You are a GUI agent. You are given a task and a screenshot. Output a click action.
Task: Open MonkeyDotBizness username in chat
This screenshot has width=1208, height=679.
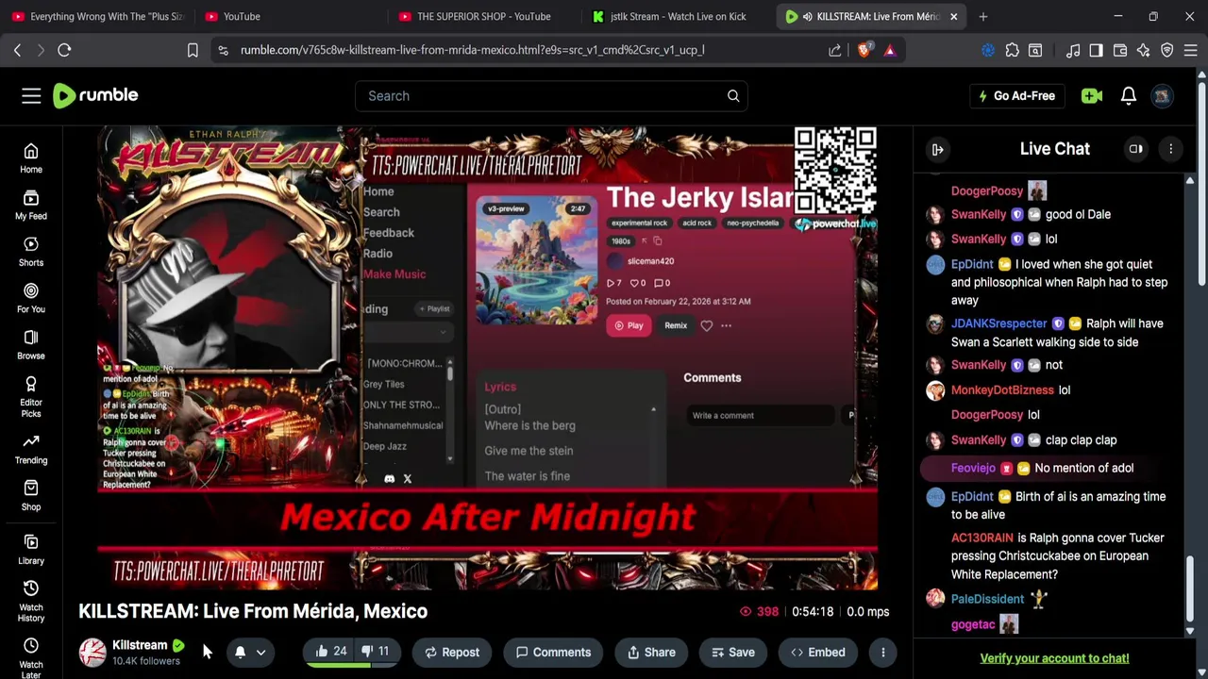[1002, 389]
